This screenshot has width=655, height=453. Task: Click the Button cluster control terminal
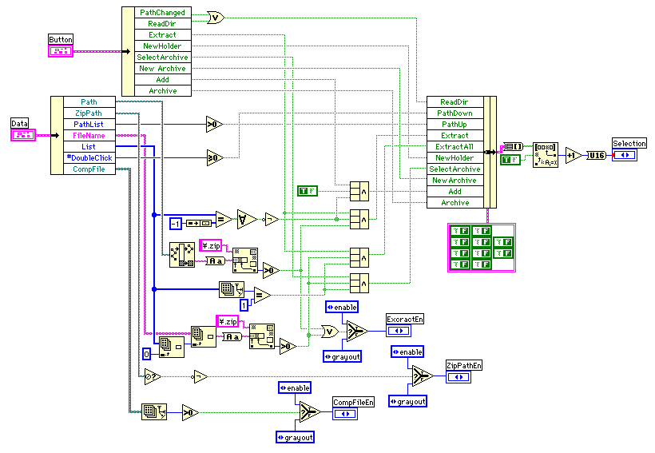coord(61,51)
